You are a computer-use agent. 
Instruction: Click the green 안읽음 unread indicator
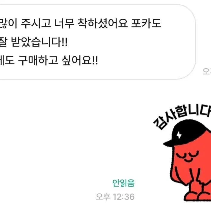click(x=123, y=183)
